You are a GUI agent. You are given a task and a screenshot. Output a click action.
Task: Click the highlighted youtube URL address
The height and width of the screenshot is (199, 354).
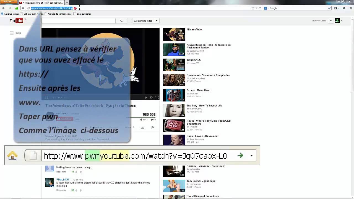(52, 8)
